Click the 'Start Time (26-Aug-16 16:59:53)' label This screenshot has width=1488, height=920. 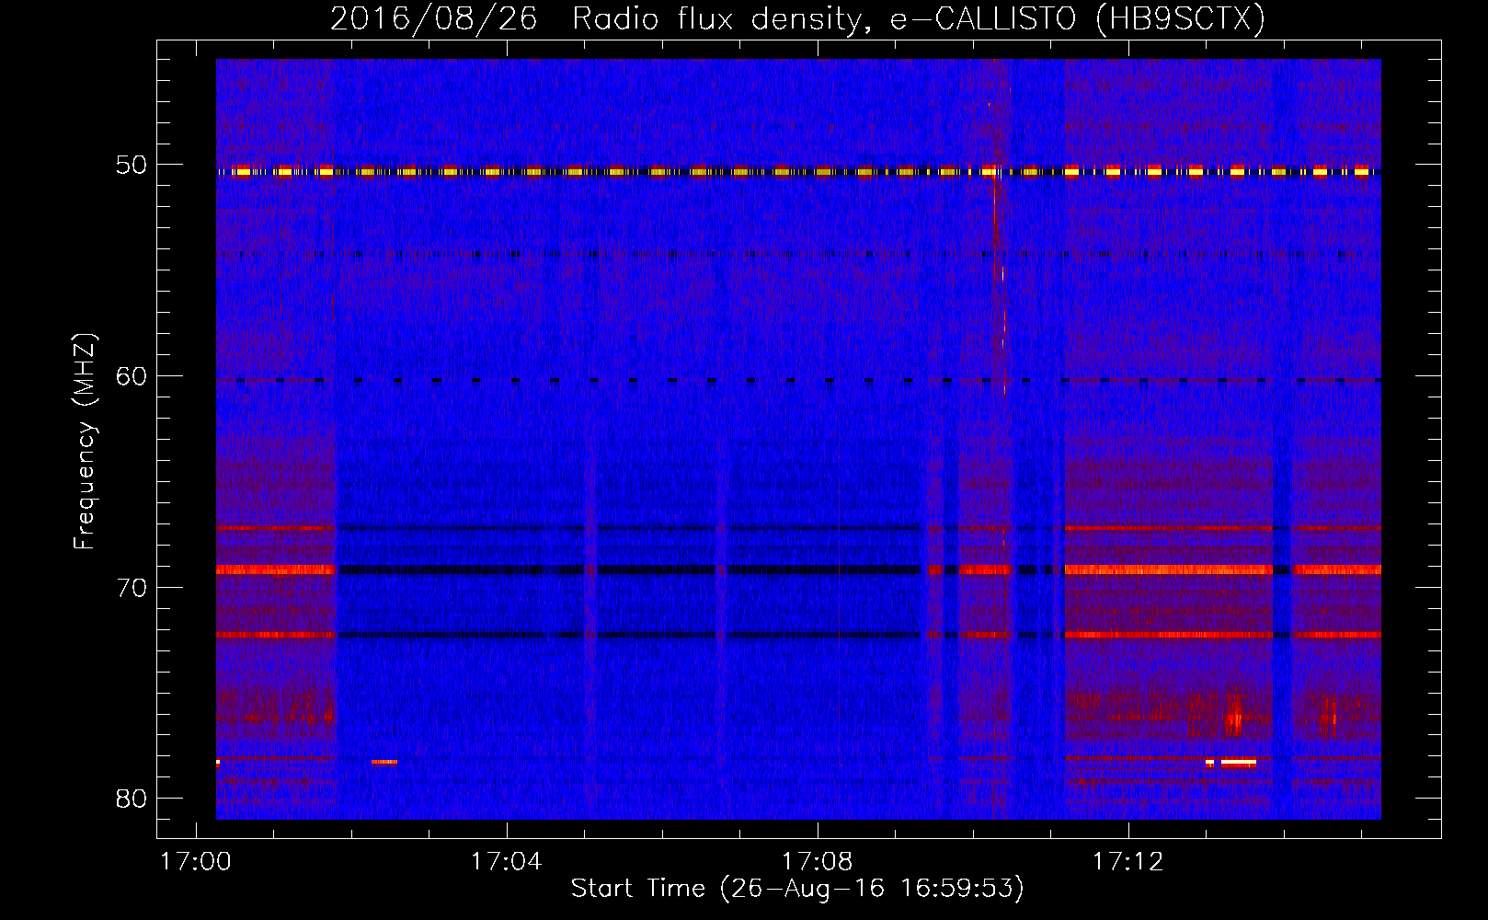(x=797, y=889)
